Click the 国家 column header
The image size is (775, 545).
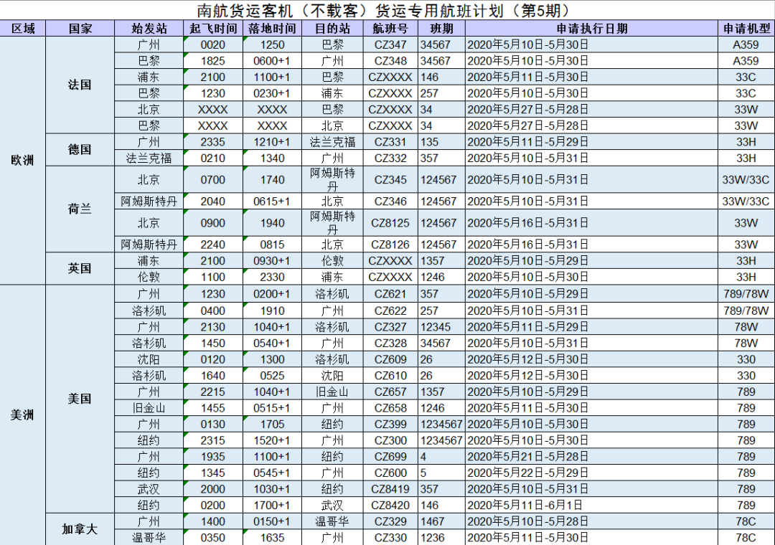80,29
